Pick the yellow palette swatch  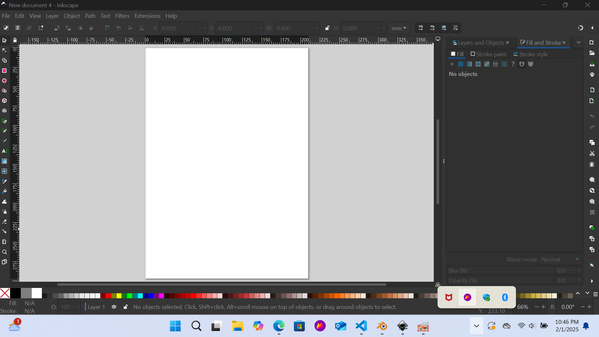click(x=119, y=296)
